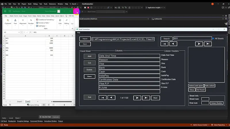Go to previous search result arrow

[173, 44]
